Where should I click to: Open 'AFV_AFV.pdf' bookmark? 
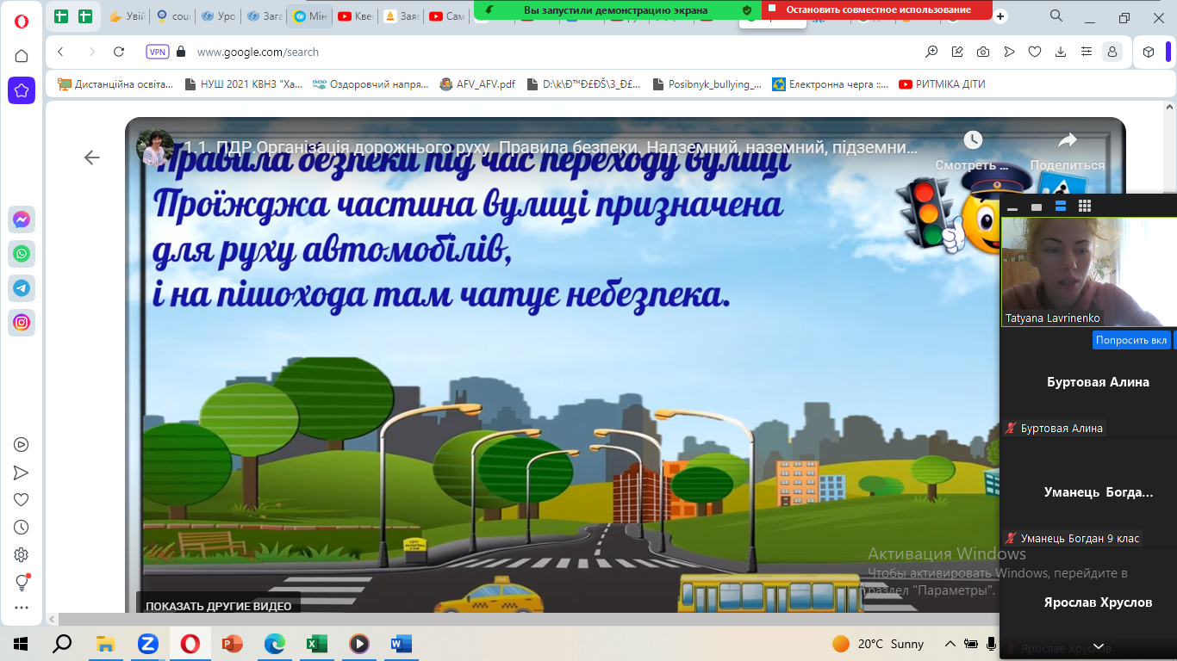pos(477,84)
